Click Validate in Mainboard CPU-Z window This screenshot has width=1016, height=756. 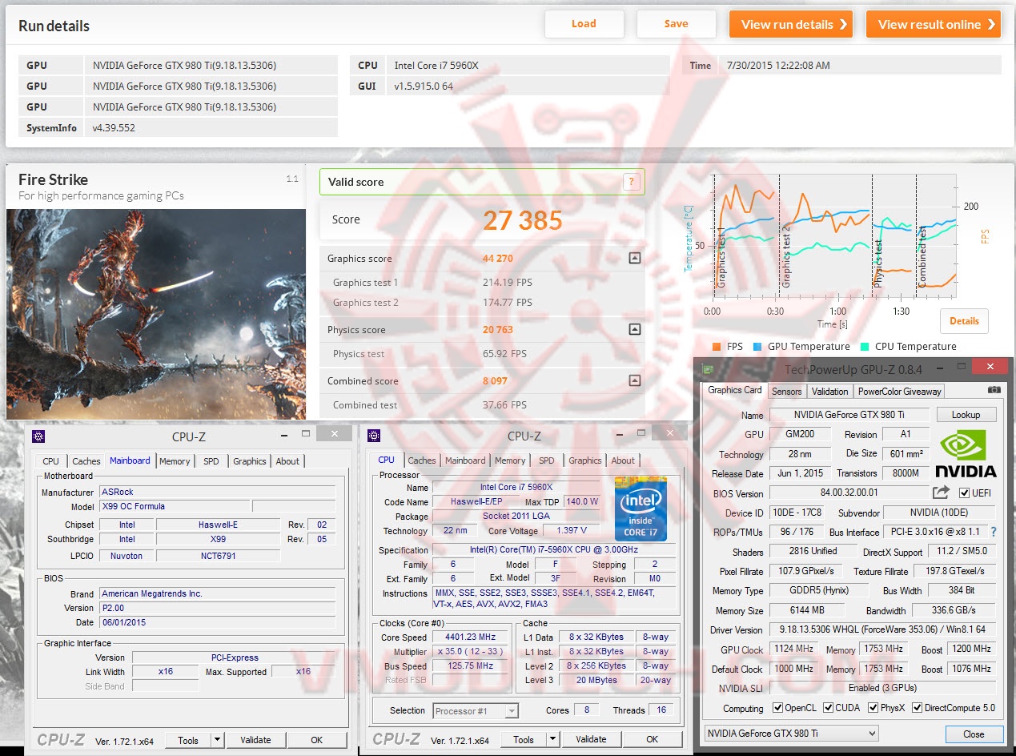255,740
